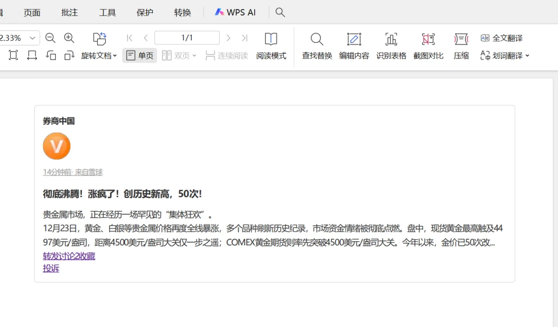This screenshot has width=558, height=327.
Task: Toggle 连续阅读 continuous reading
Action: pyautogui.click(x=227, y=55)
